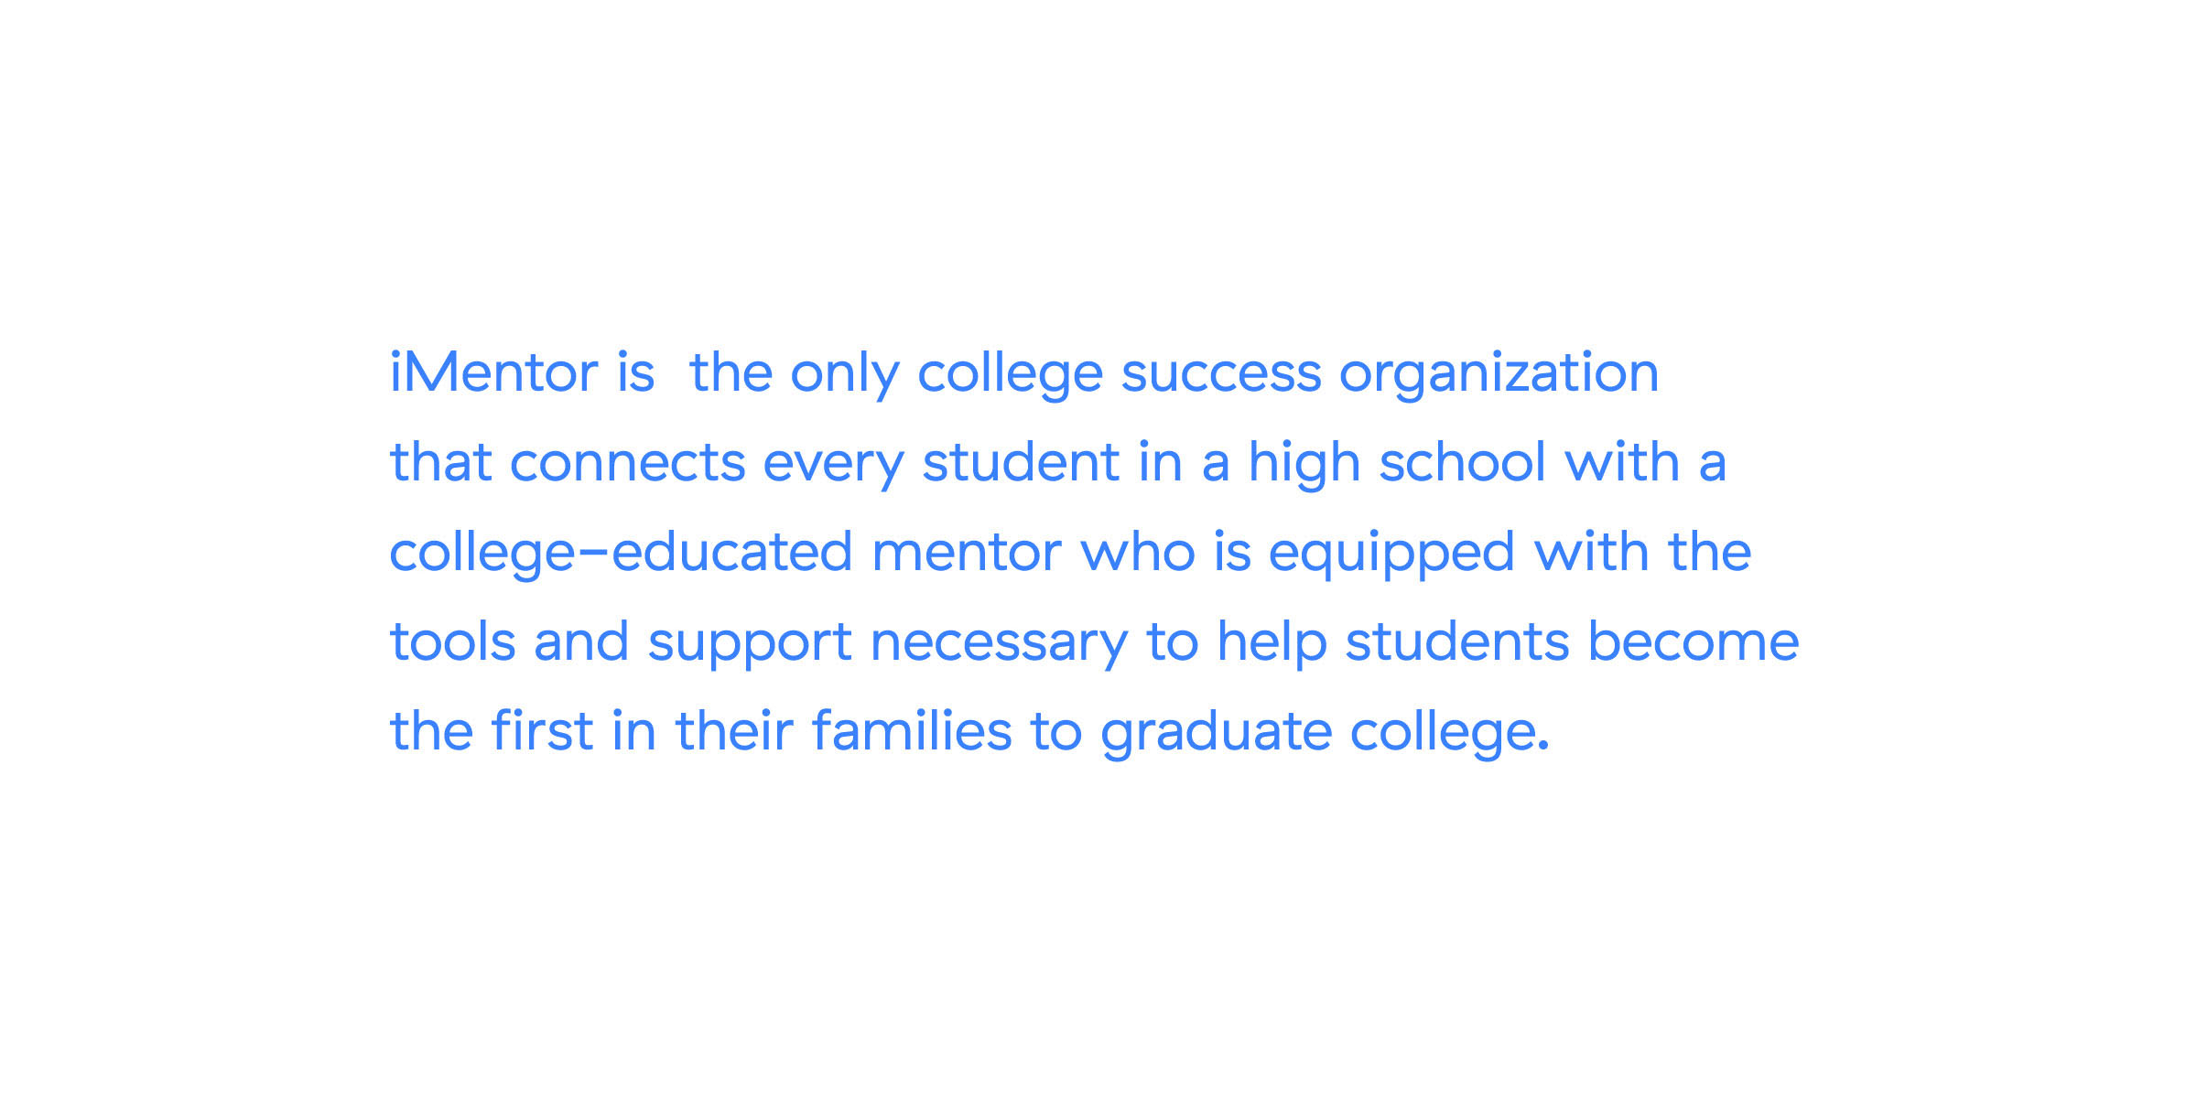Select the word "equipped"
The height and width of the screenshot is (1110, 2197).
pos(1391,555)
